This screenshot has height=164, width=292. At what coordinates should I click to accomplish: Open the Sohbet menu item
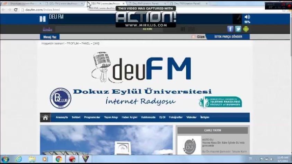click(76, 118)
